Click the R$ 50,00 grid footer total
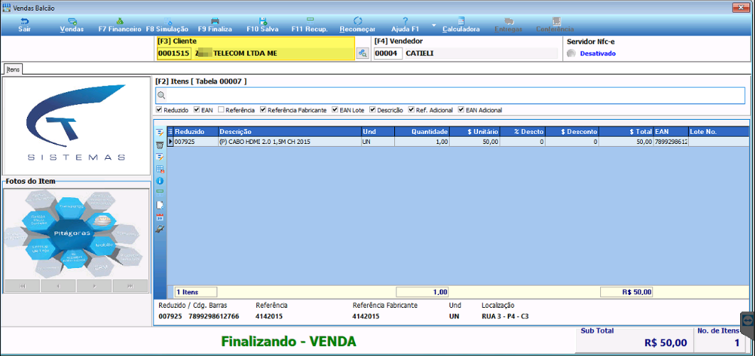This screenshot has width=755, height=356. (626, 292)
